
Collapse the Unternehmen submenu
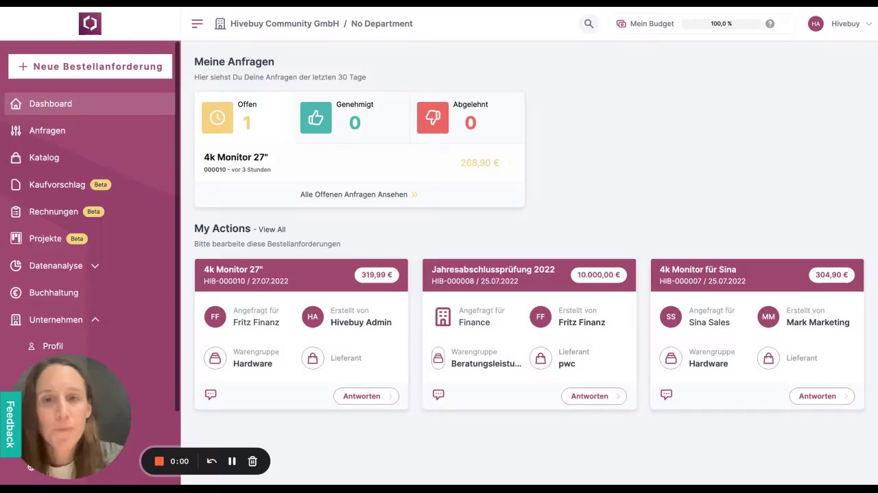click(x=95, y=320)
